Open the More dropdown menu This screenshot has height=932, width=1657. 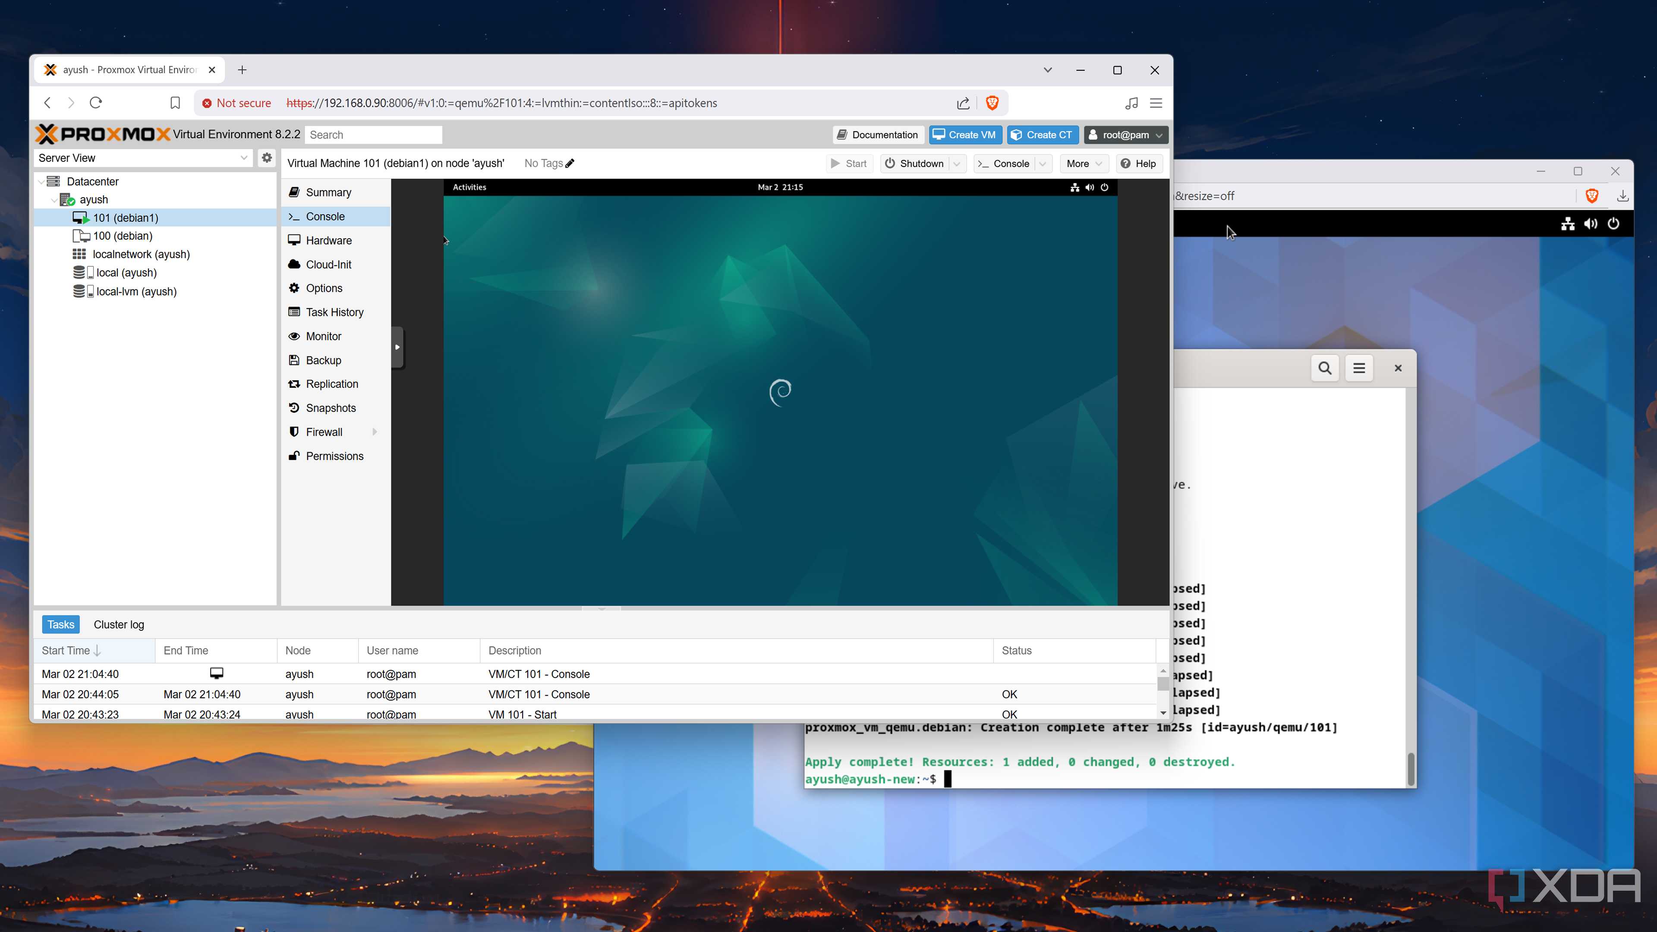tap(1084, 164)
